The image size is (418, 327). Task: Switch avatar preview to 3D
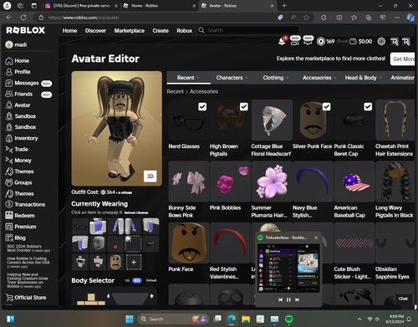(x=150, y=176)
